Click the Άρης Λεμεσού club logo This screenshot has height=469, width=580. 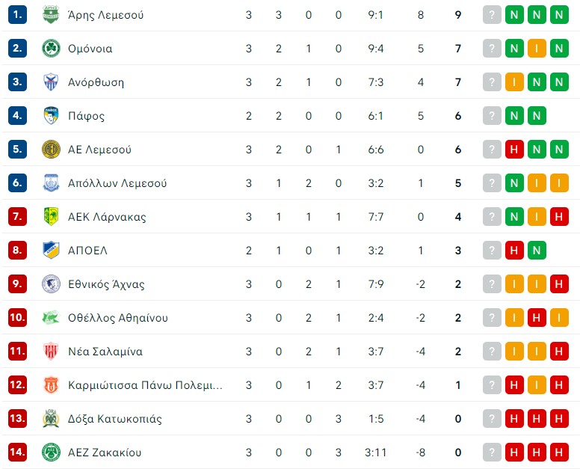point(50,15)
